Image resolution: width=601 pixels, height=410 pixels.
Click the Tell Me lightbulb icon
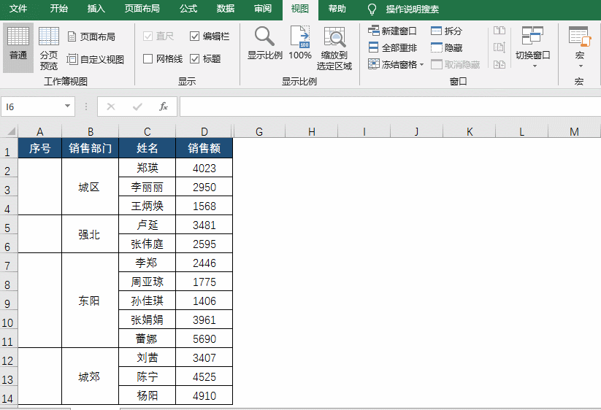(x=372, y=9)
